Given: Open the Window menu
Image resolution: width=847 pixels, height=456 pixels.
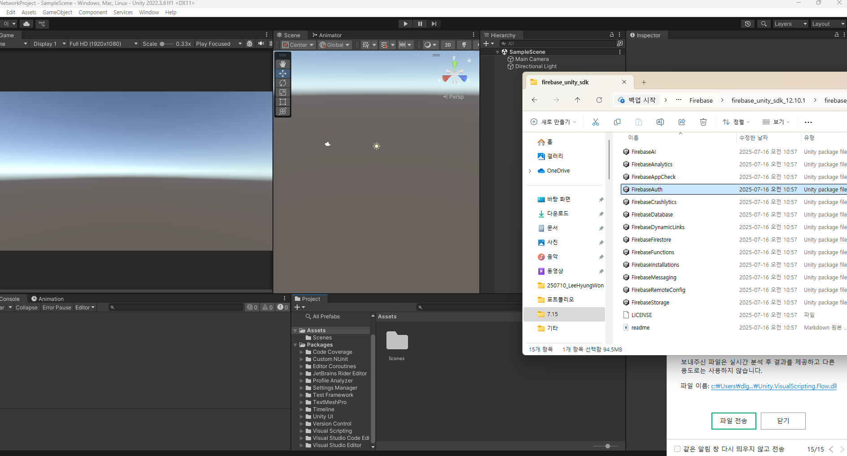Looking at the screenshot, I should [149, 12].
